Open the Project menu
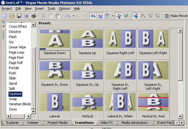This screenshot has width=188, height=129. click(7, 9)
